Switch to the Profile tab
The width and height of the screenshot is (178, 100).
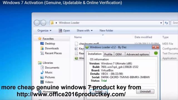108,54
